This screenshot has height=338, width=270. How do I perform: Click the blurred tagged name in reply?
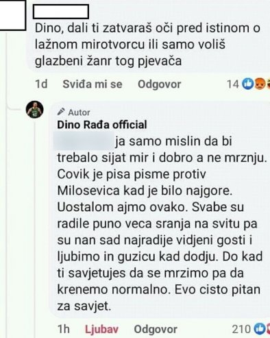84,141
